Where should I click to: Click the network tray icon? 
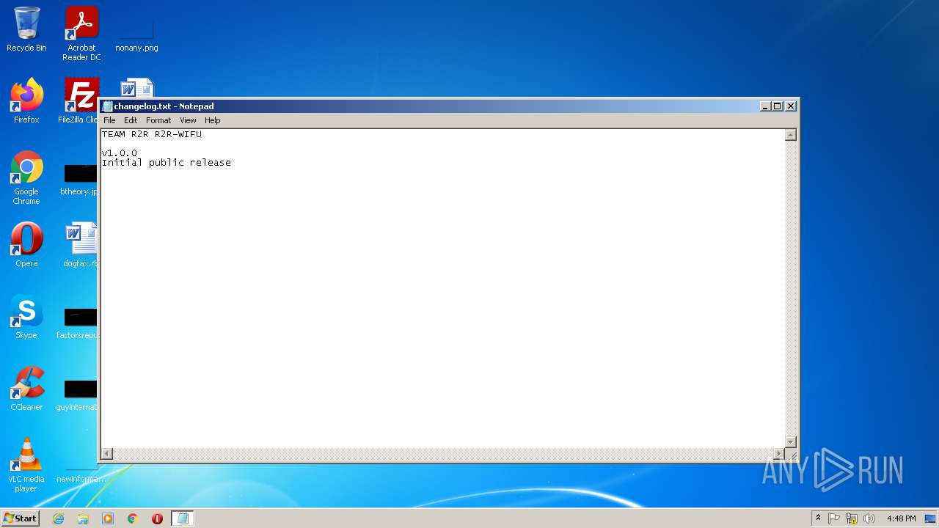pos(852,518)
